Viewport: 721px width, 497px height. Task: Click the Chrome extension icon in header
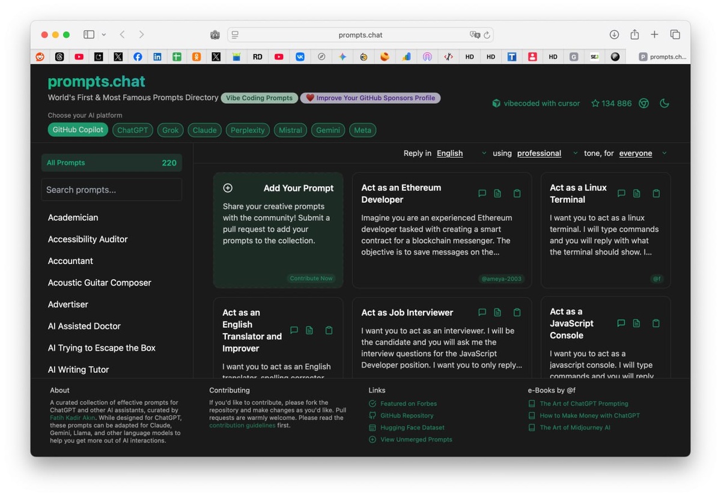coord(643,103)
